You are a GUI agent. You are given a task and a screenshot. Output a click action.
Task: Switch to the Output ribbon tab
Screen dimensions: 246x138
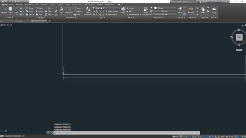click(x=52, y=5)
